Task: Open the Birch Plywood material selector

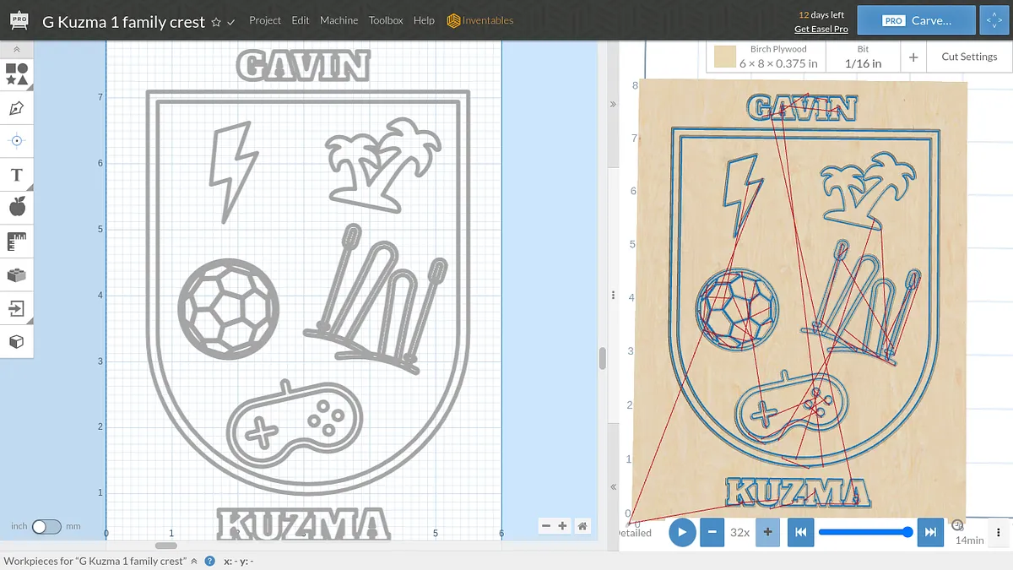Action: (766, 57)
